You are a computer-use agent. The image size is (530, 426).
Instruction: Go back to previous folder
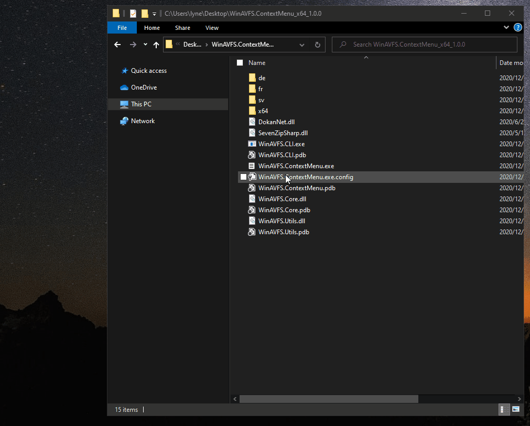pyautogui.click(x=117, y=45)
